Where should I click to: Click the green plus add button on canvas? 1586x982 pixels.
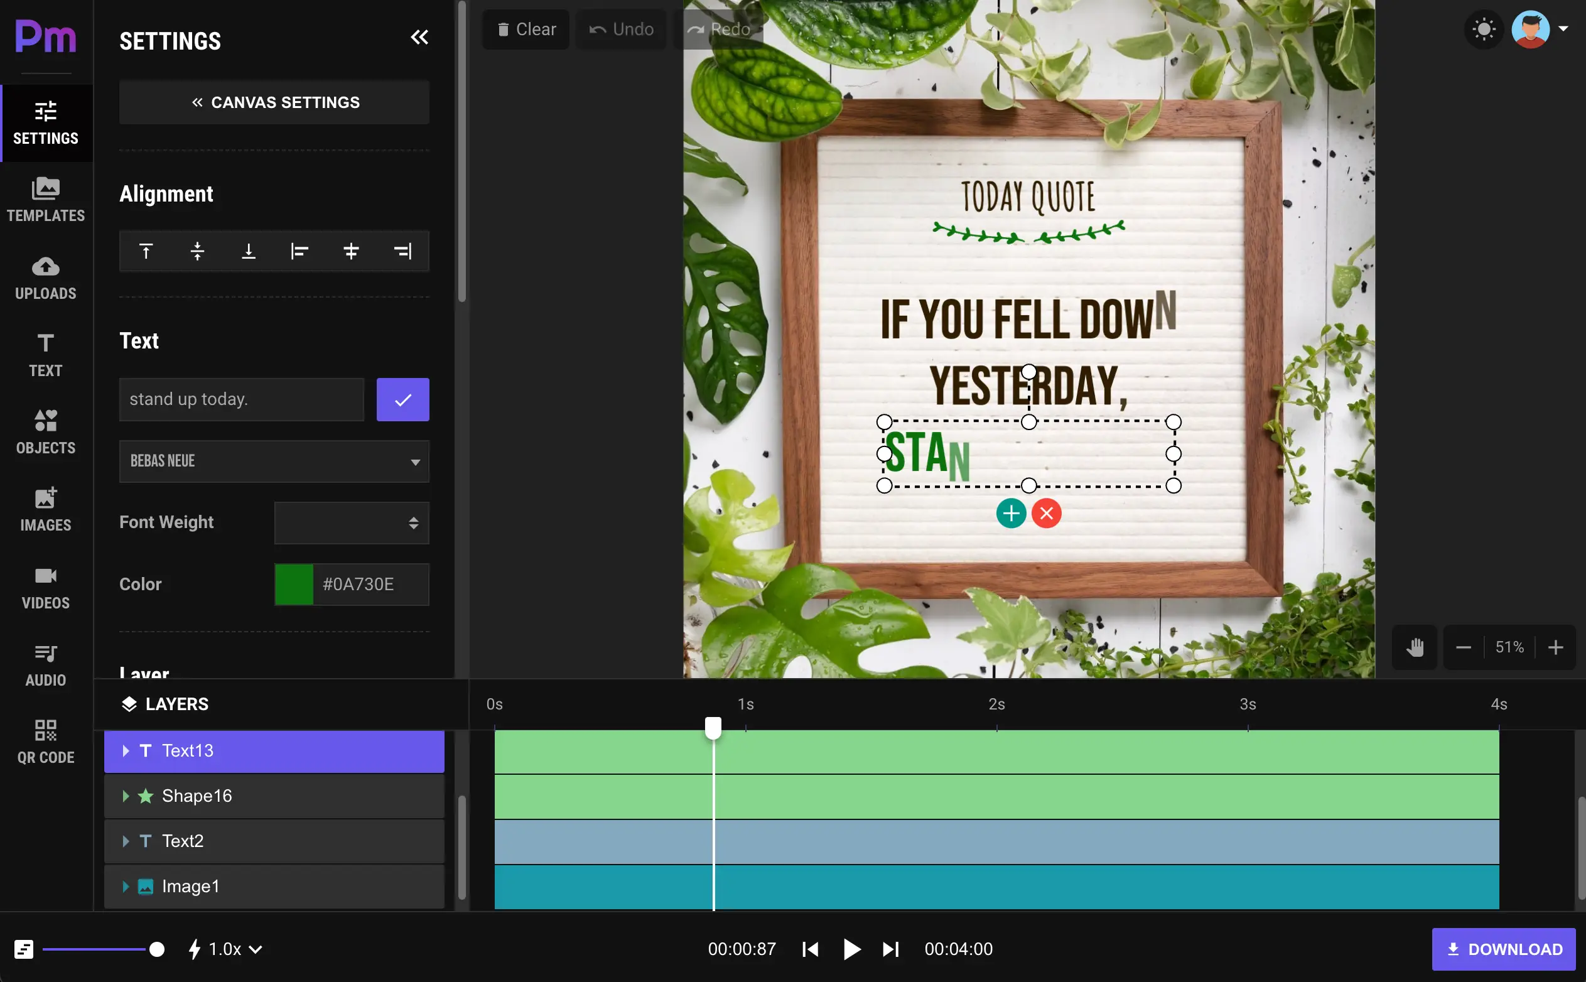1011,514
